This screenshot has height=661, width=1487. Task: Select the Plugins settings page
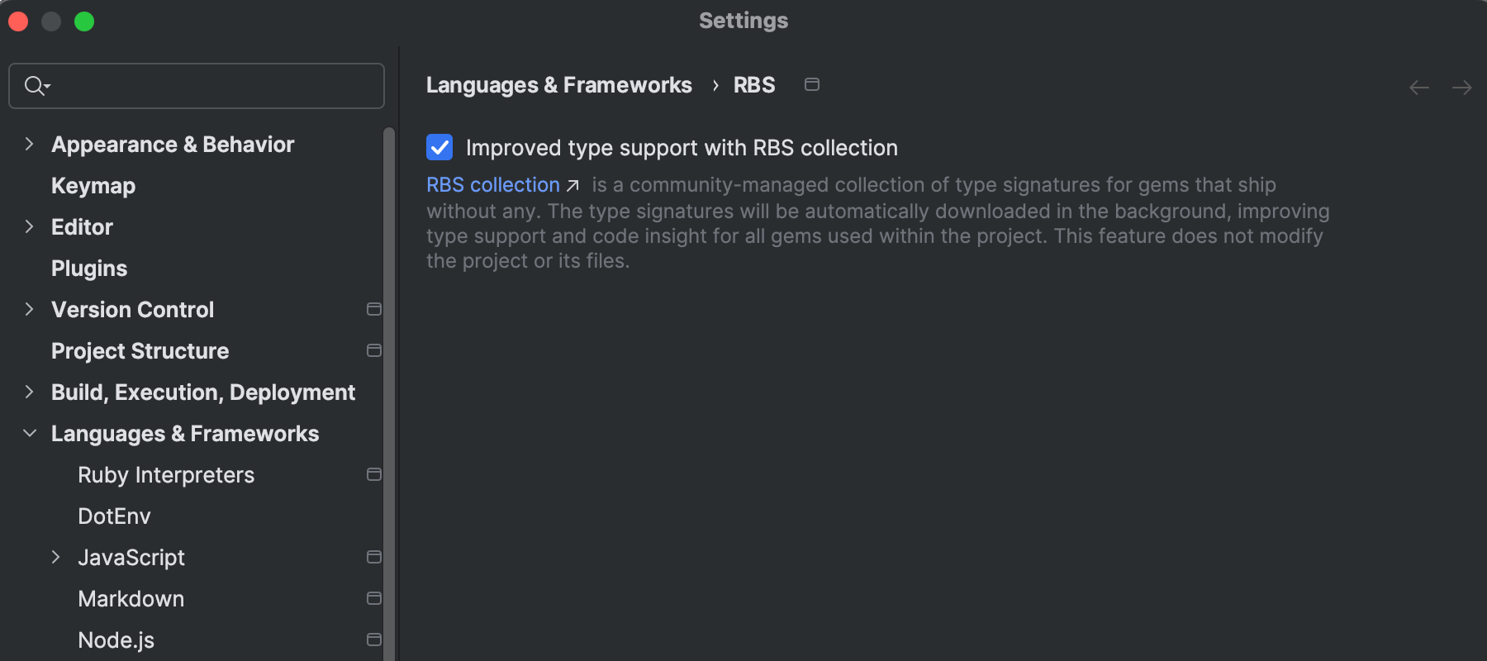(x=89, y=269)
